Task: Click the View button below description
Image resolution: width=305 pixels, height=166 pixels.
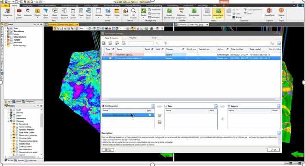Action: 108,150
